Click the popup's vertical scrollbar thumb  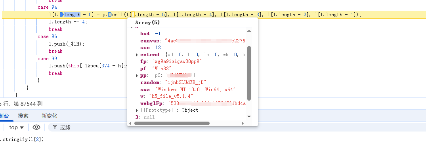pyautogui.click(x=249, y=73)
